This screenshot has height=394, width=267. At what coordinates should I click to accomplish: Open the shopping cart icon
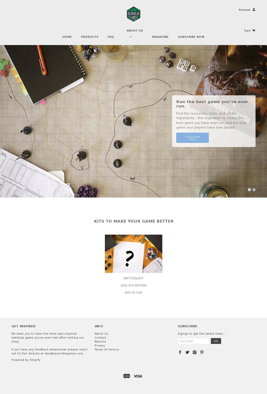click(254, 31)
